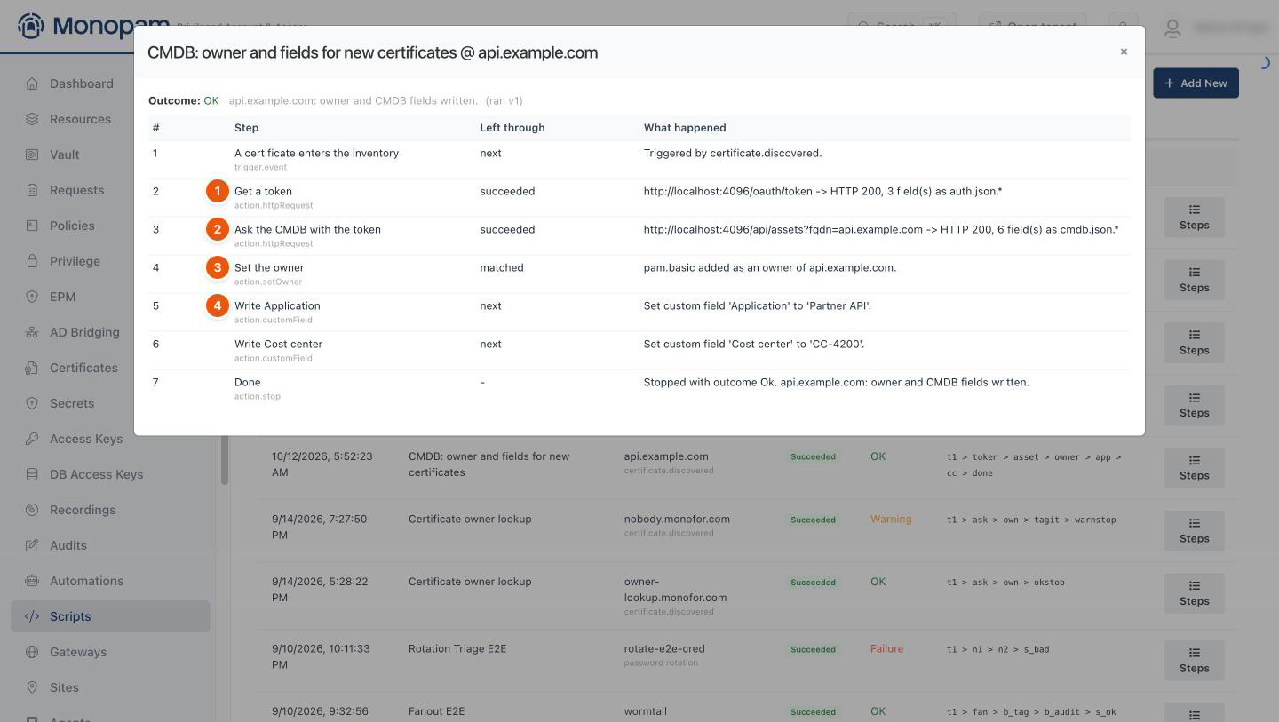Click the Access Keys key icon
Screen dimensions: 1279x722
coord(32,439)
